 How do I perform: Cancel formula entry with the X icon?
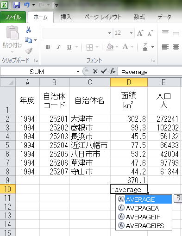[95, 71]
